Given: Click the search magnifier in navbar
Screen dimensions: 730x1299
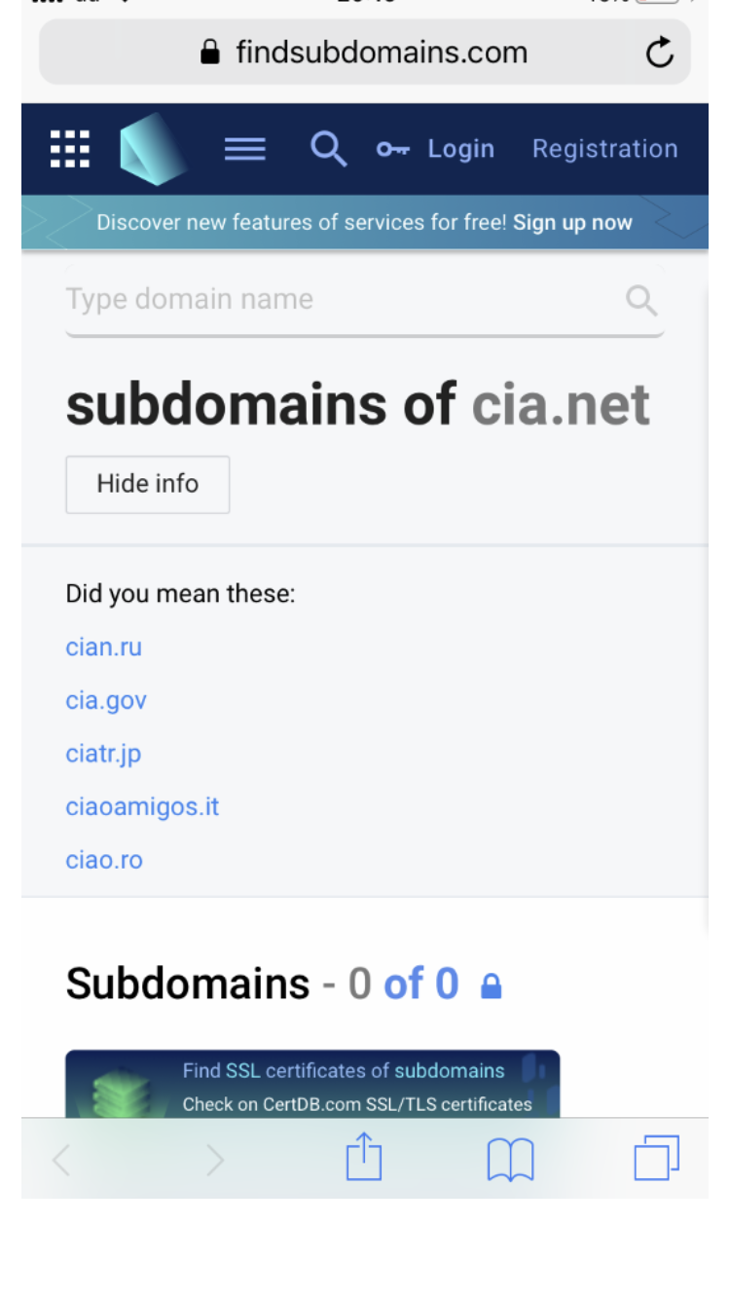Looking at the screenshot, I should click(x=328, y=149).
